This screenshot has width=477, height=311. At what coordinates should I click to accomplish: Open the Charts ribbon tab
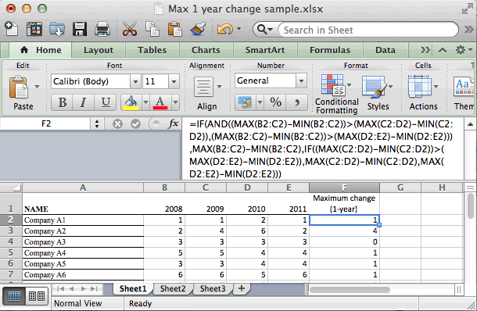[x=206, y=50]
